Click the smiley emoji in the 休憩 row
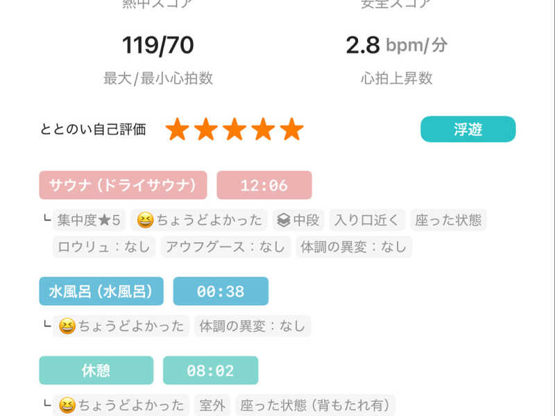The width and height of the screenshot is (555, 416). click(67, 405)
